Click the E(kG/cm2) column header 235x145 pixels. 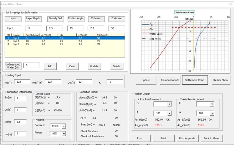pos(103,35)
